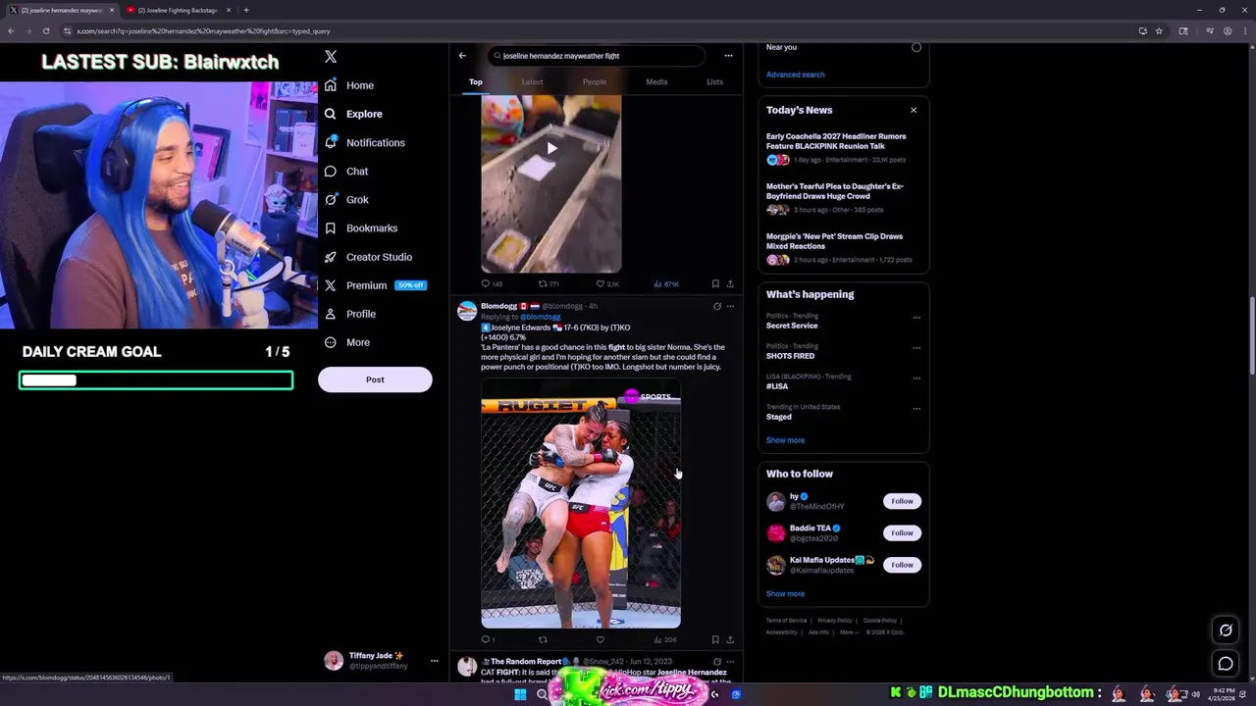This screenshot has height=706, width=1256.
Task: Open the floating Grok button
Action: click(x=1226, y=630)
